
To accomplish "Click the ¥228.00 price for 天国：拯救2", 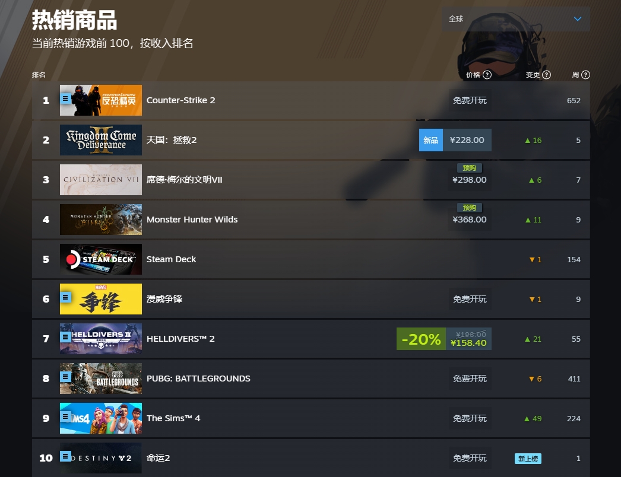I will click(467, 140).
